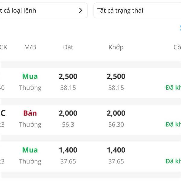Click the placed quantity 2,500 under Đặt
Screen dimensions: 181x181
(x=68, y=76)
